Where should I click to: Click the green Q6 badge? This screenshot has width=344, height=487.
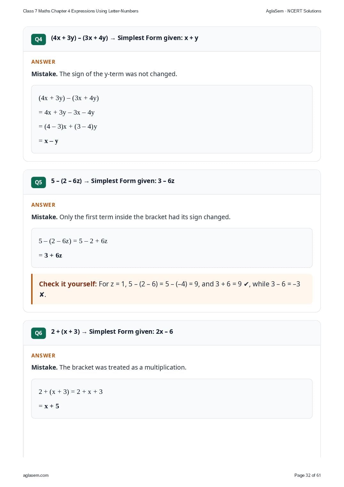[x=38, y=333]
